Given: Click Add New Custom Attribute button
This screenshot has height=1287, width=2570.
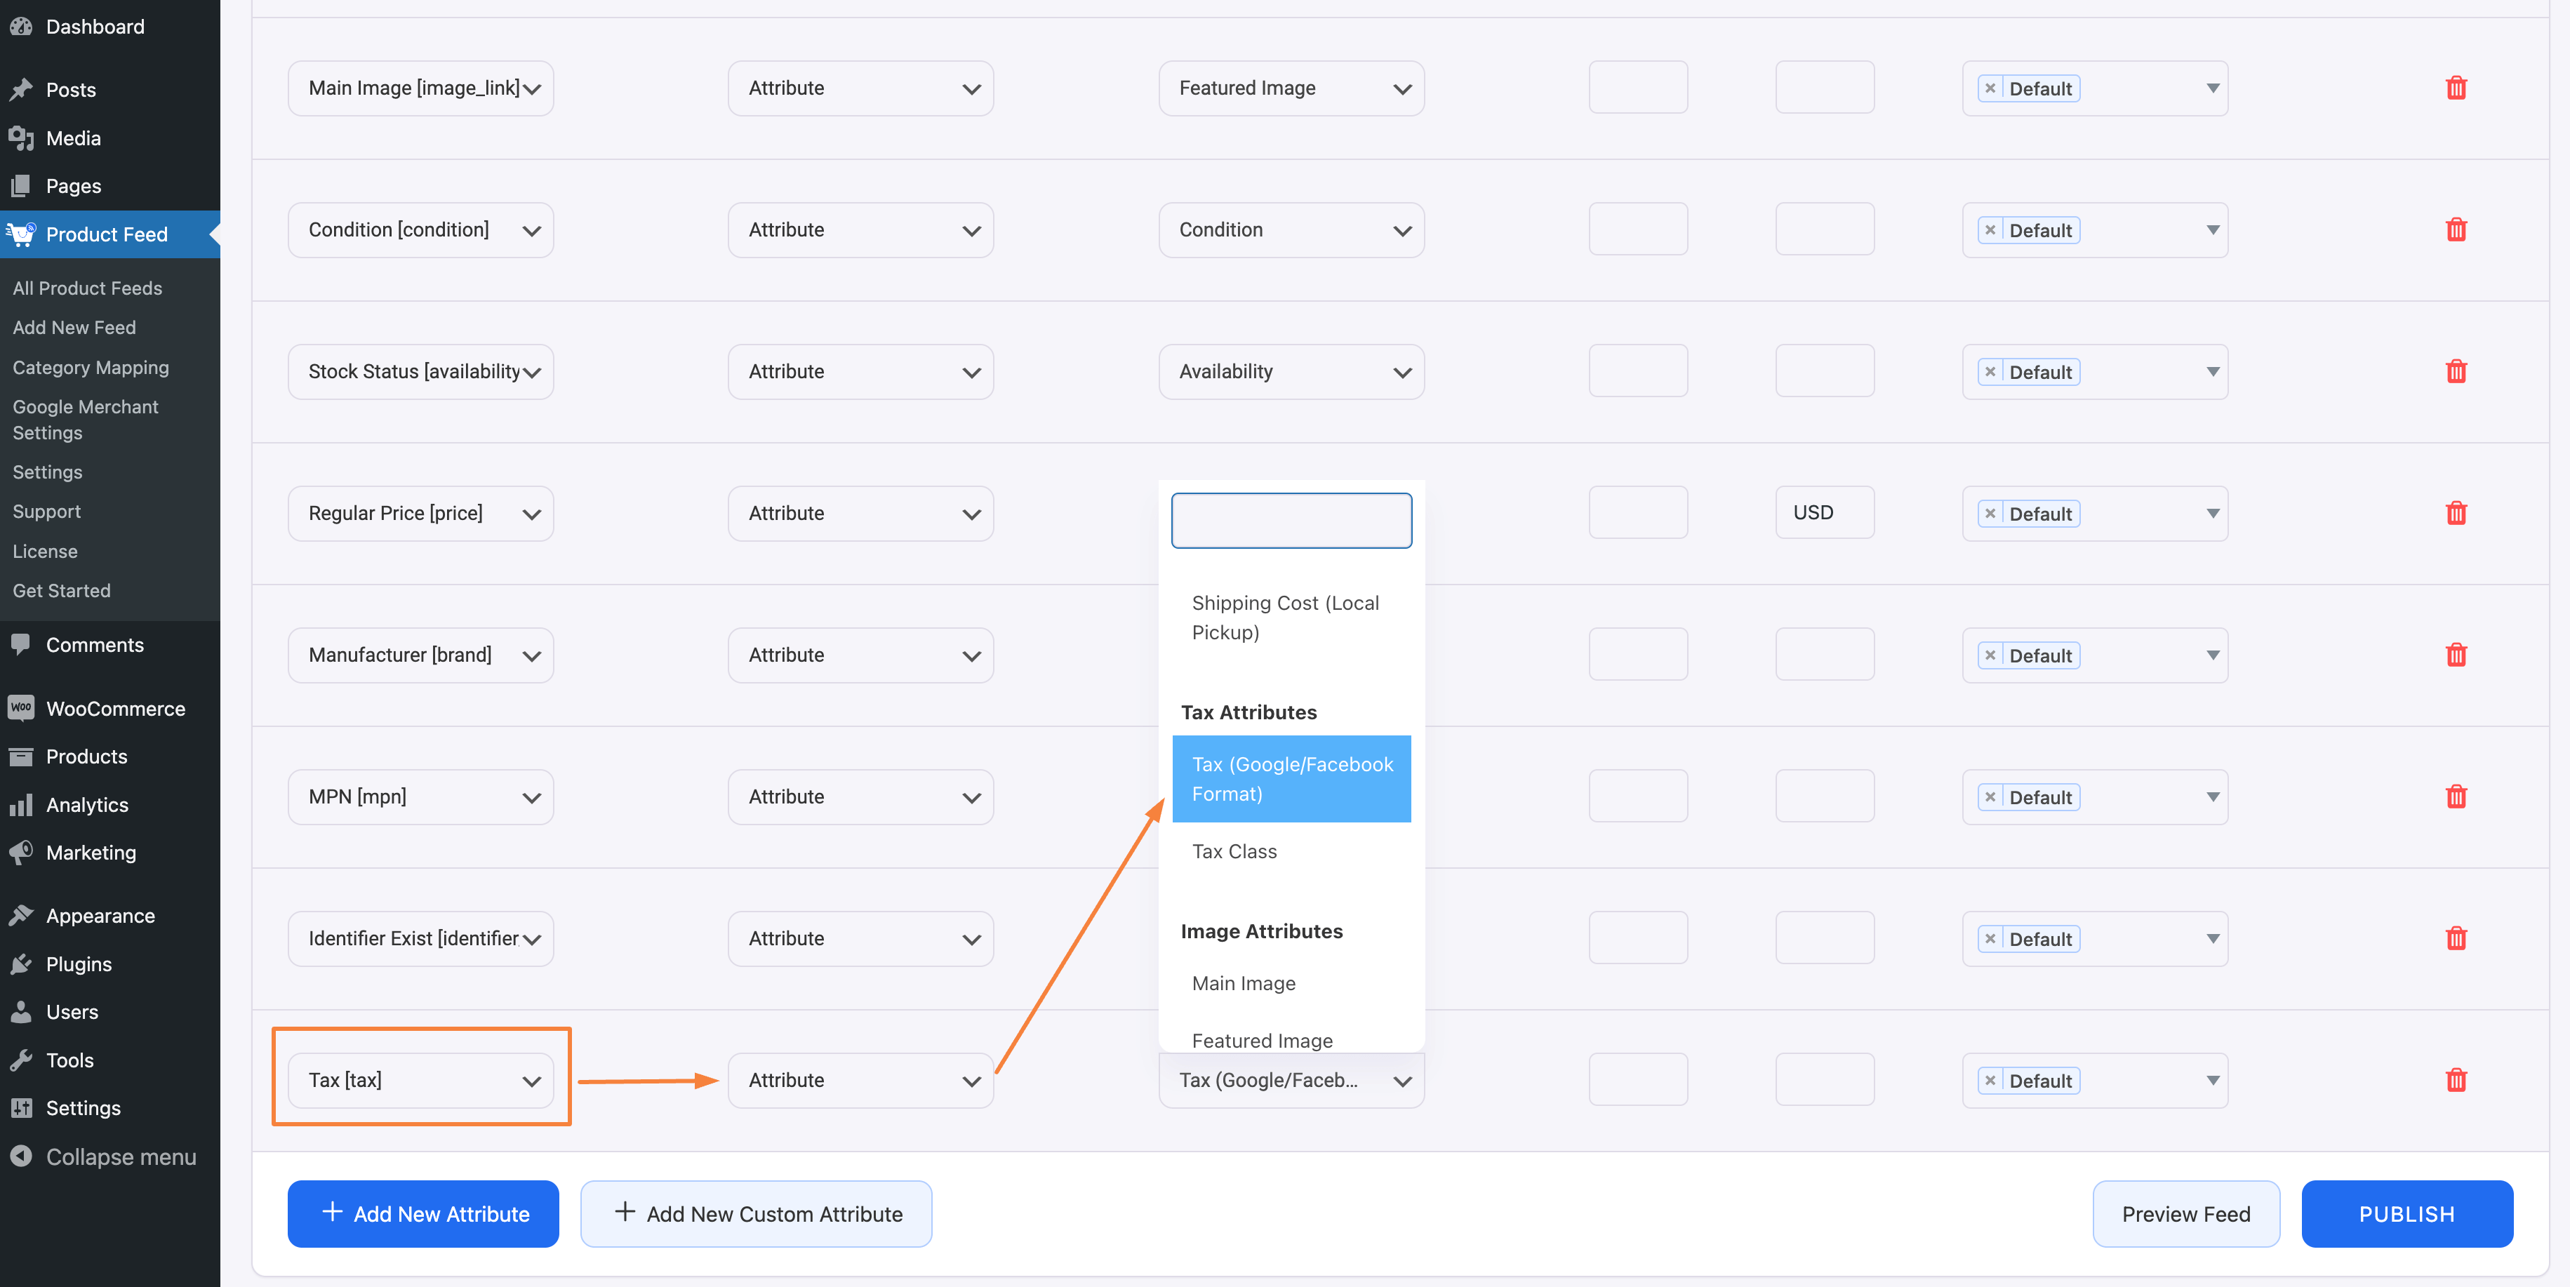Looking at the screenshot, I should 757,1213.
